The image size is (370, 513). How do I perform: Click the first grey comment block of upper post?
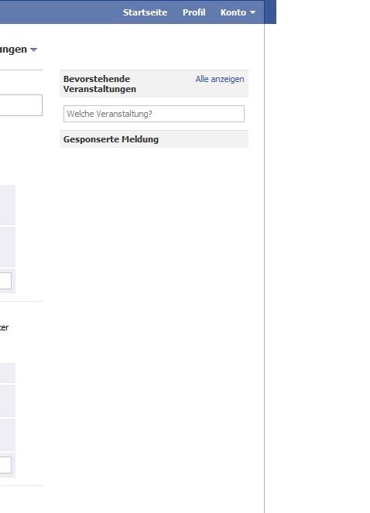click(8, 205)
